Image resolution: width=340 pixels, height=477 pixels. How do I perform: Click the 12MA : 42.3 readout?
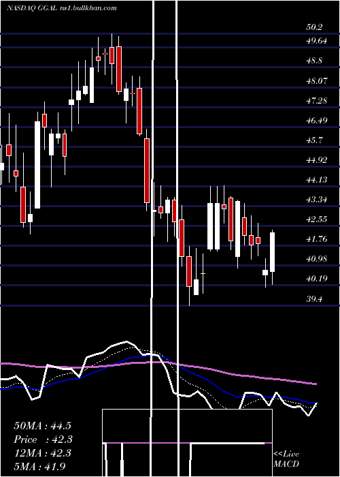[x=42, y=453]
